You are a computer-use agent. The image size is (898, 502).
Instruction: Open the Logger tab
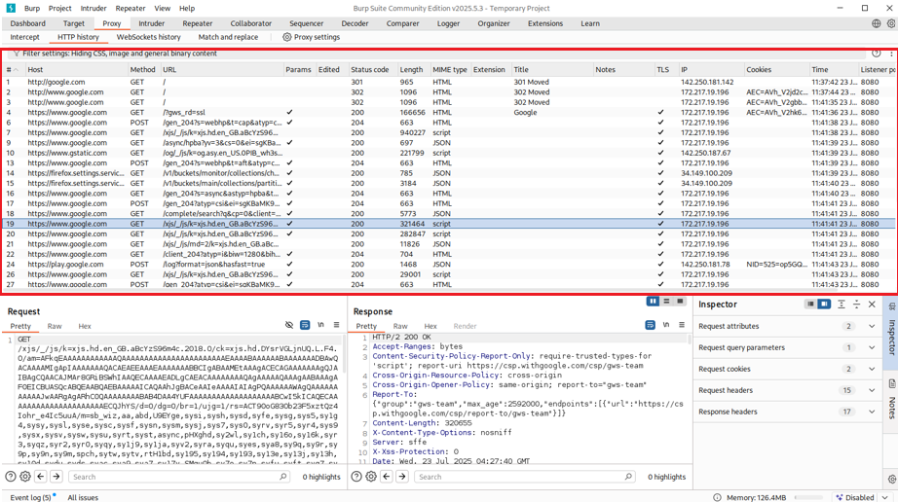[448, 23]
